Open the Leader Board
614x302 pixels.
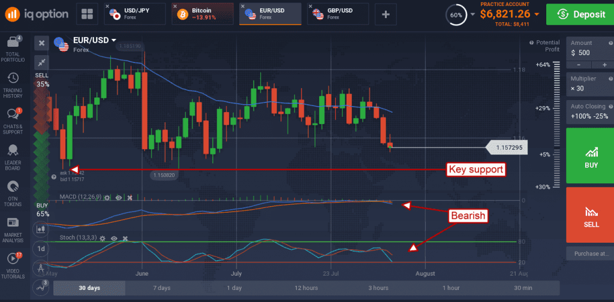13,157
